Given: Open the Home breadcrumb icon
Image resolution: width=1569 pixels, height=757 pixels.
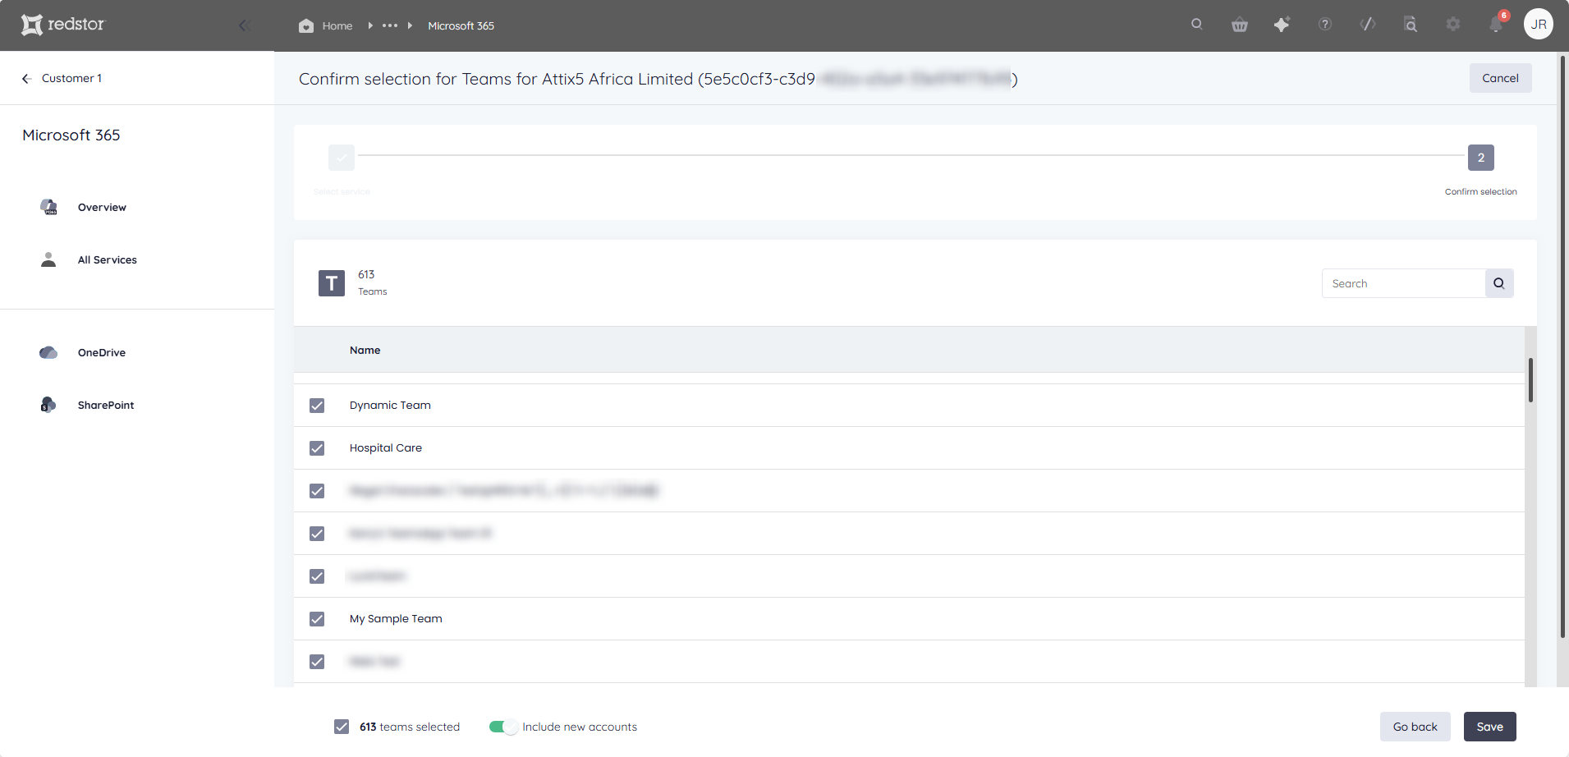Looking at the screenshot, I should 306,25.
